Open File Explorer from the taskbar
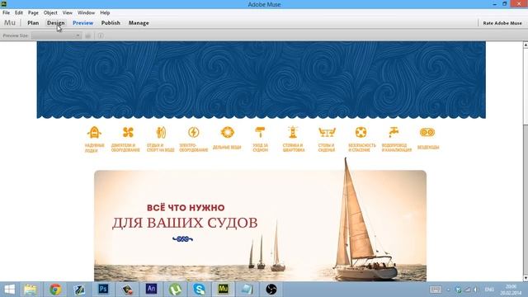This screenshot has width=528, height=297. pos(31,290)
